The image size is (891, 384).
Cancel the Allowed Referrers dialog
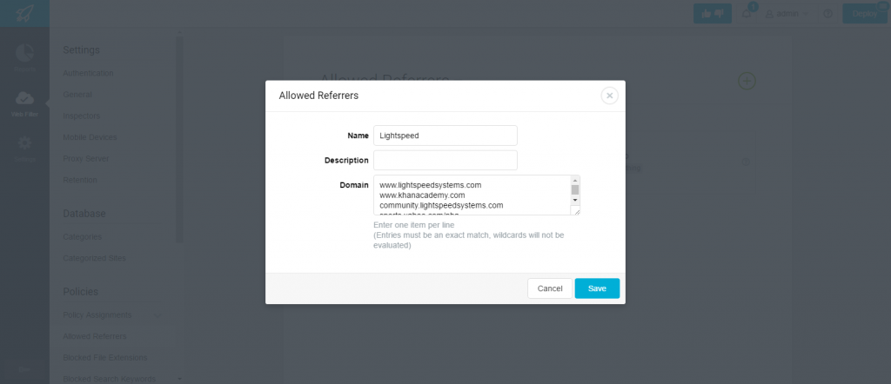point(550,288)
